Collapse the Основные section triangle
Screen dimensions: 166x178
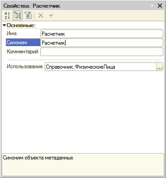pyautogui.click(x=4, y=25)
